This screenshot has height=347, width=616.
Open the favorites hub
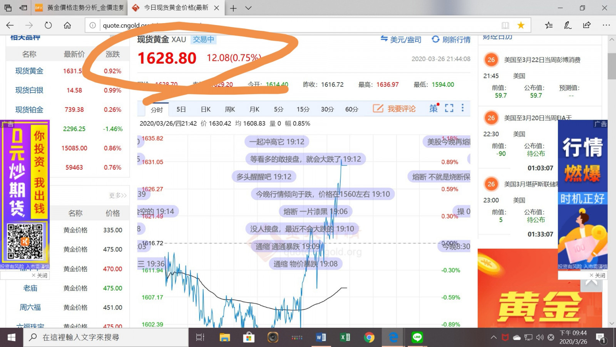click(549, 25)
